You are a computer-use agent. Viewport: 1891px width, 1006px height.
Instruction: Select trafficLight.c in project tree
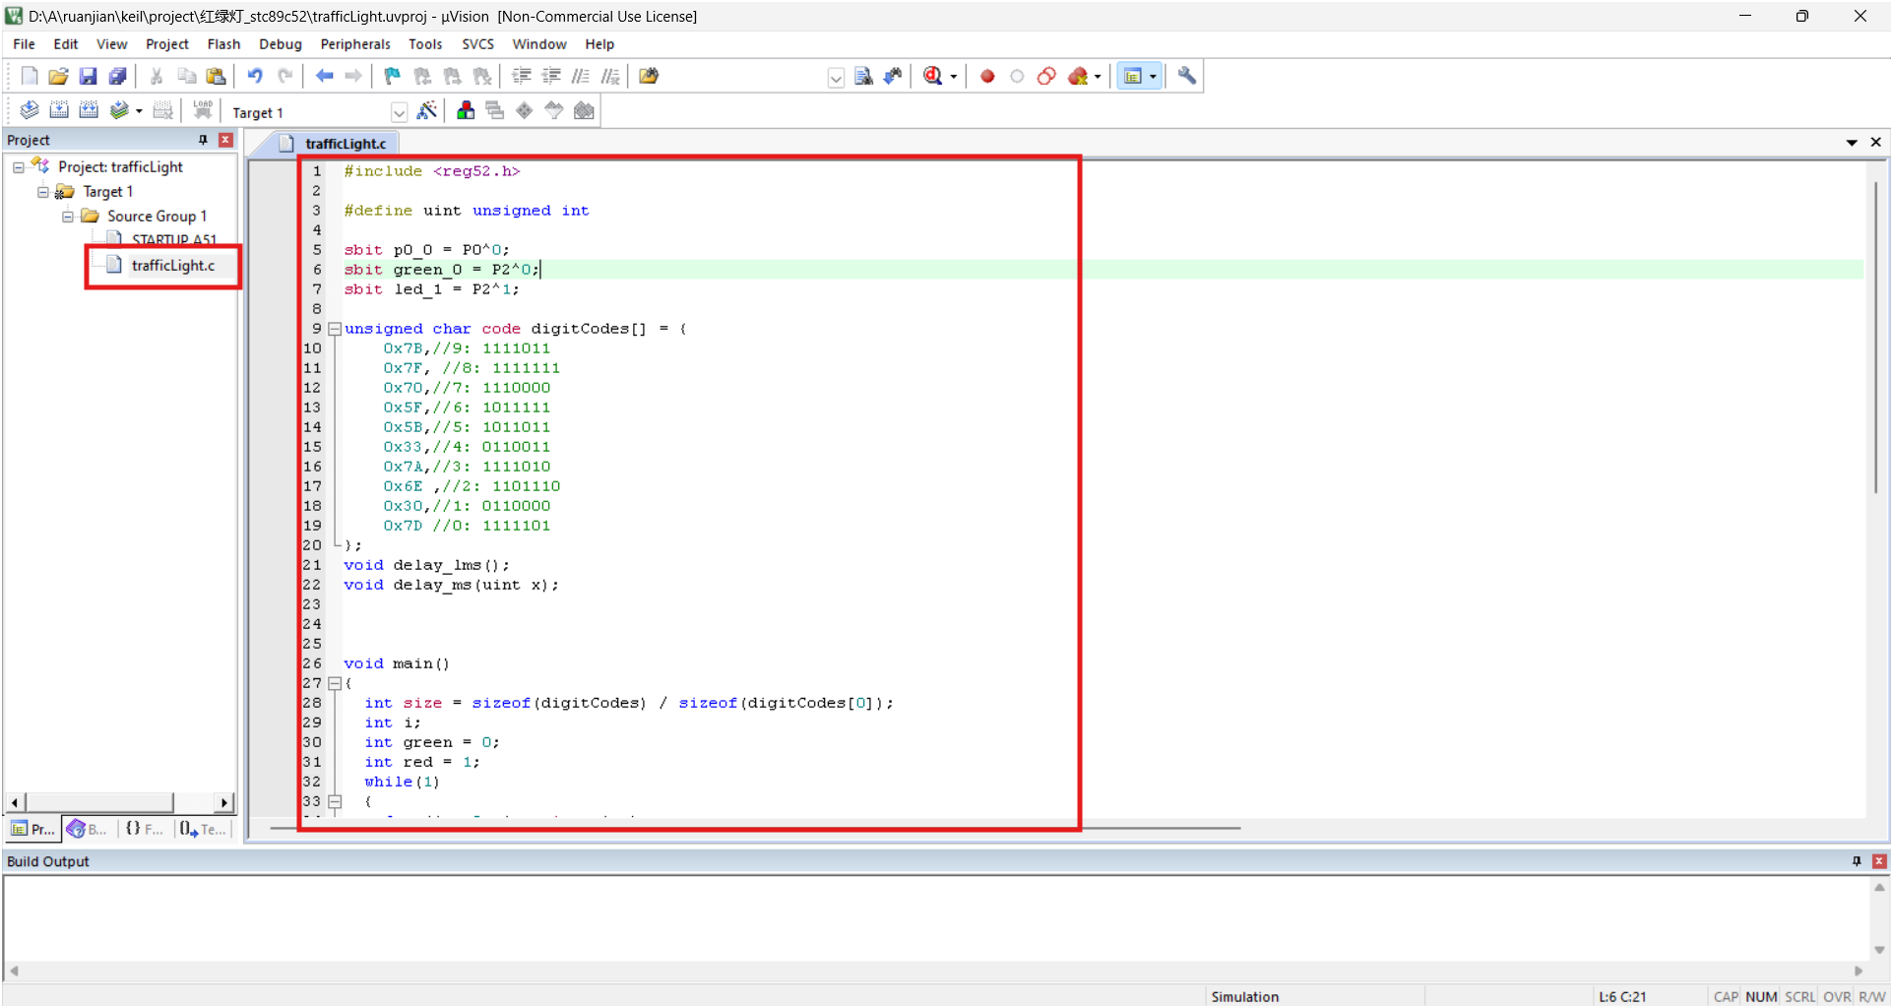click(172, 266)
